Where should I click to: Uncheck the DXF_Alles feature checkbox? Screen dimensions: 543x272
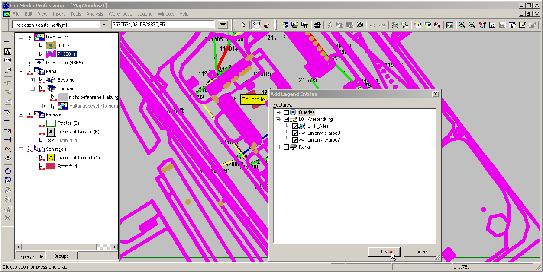pos(295,126)
